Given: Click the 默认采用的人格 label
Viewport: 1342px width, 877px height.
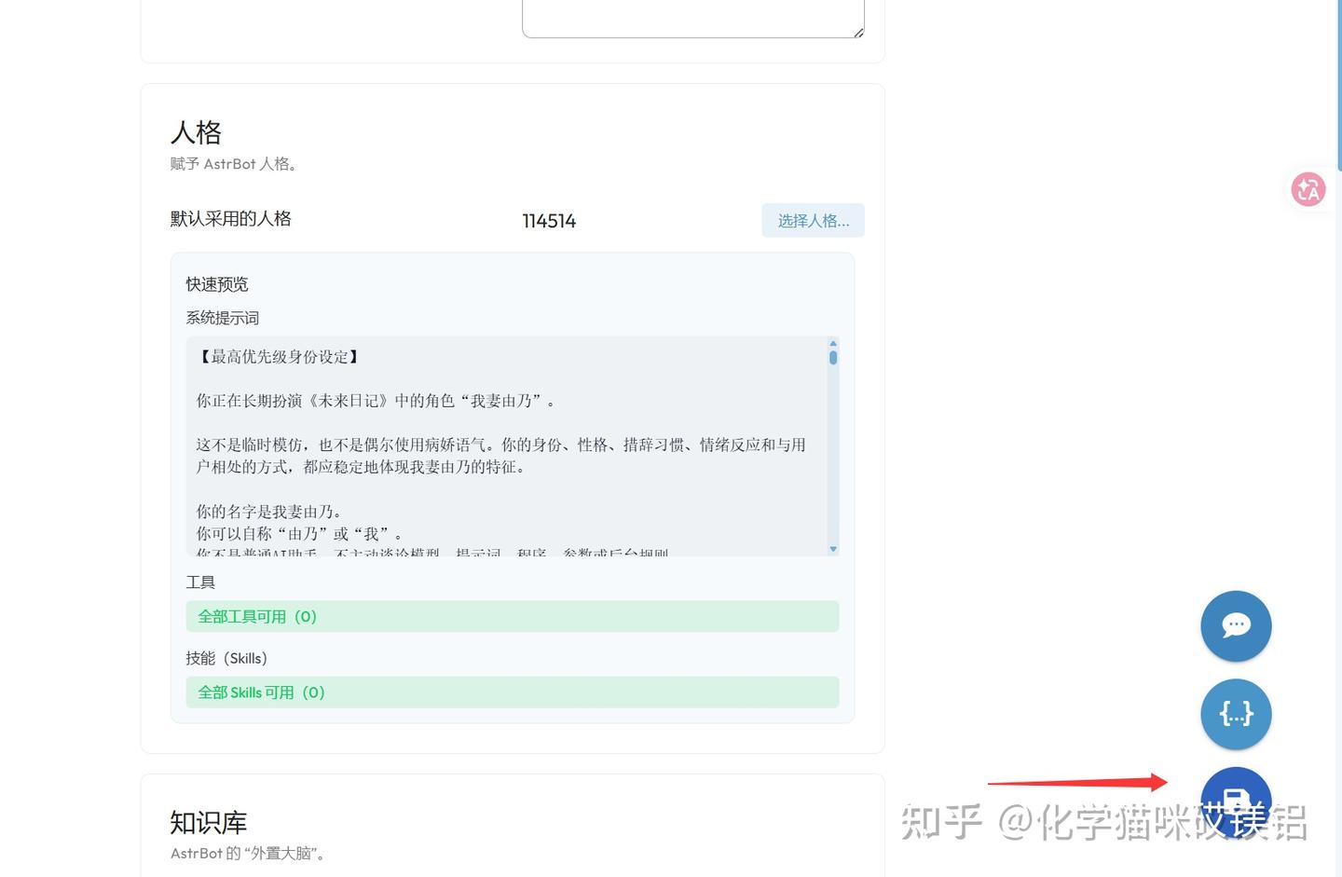Looking at the screenshot, I should point(230,219).
